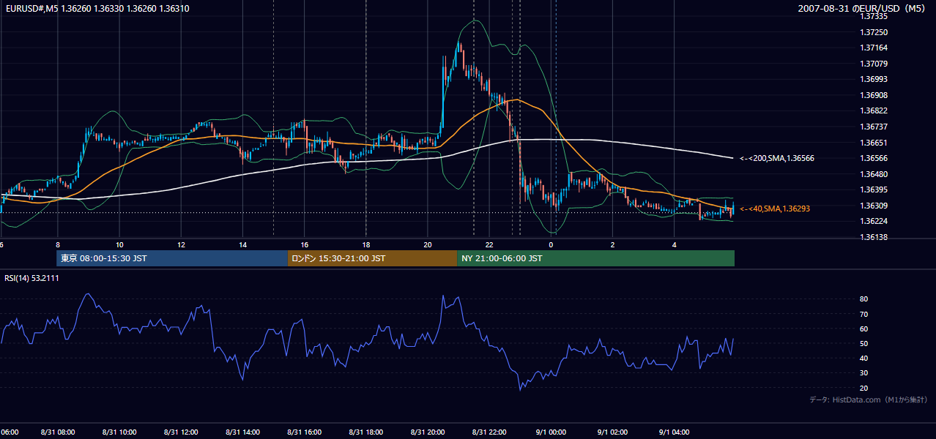Click hour tick 14 under price chart

coord(242,244)
